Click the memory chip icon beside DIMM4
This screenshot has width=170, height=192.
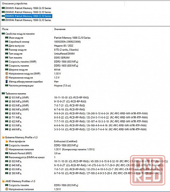(x=3, y=20)
